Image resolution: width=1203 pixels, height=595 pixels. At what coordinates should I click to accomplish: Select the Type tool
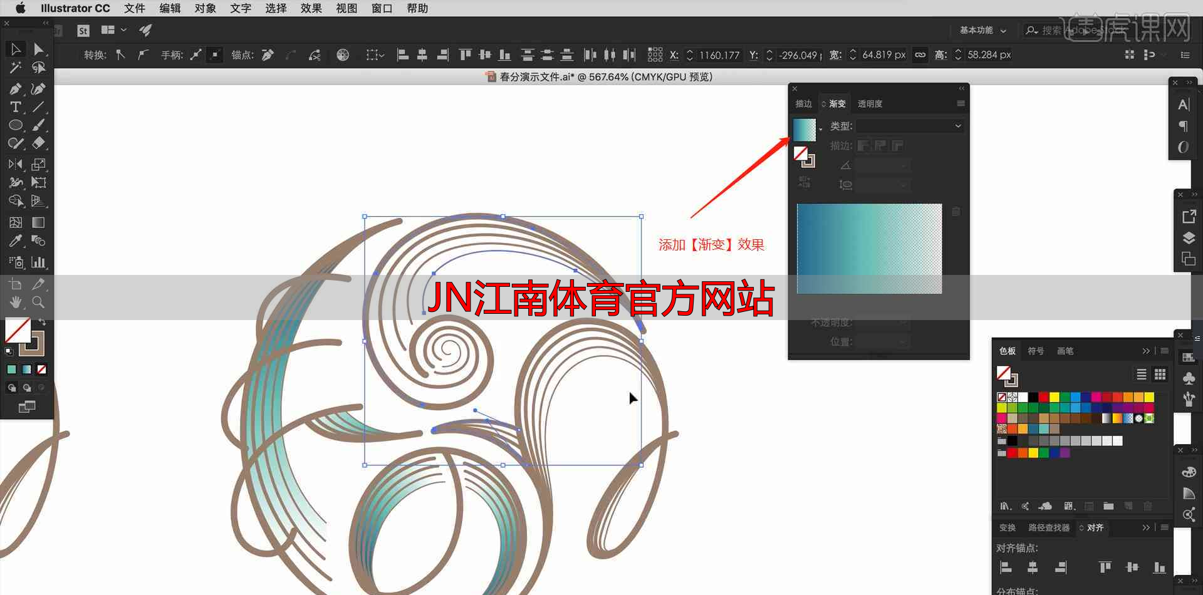[15, 107]
